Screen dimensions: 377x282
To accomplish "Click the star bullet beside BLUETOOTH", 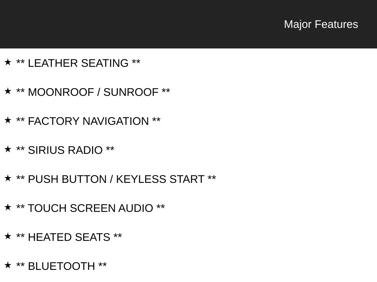I will pyautogui.click(x=8, y=265).
